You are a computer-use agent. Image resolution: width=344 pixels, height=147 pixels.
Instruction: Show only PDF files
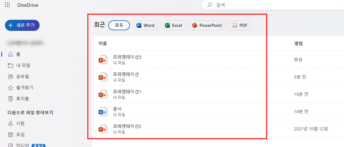click(239, 25)
